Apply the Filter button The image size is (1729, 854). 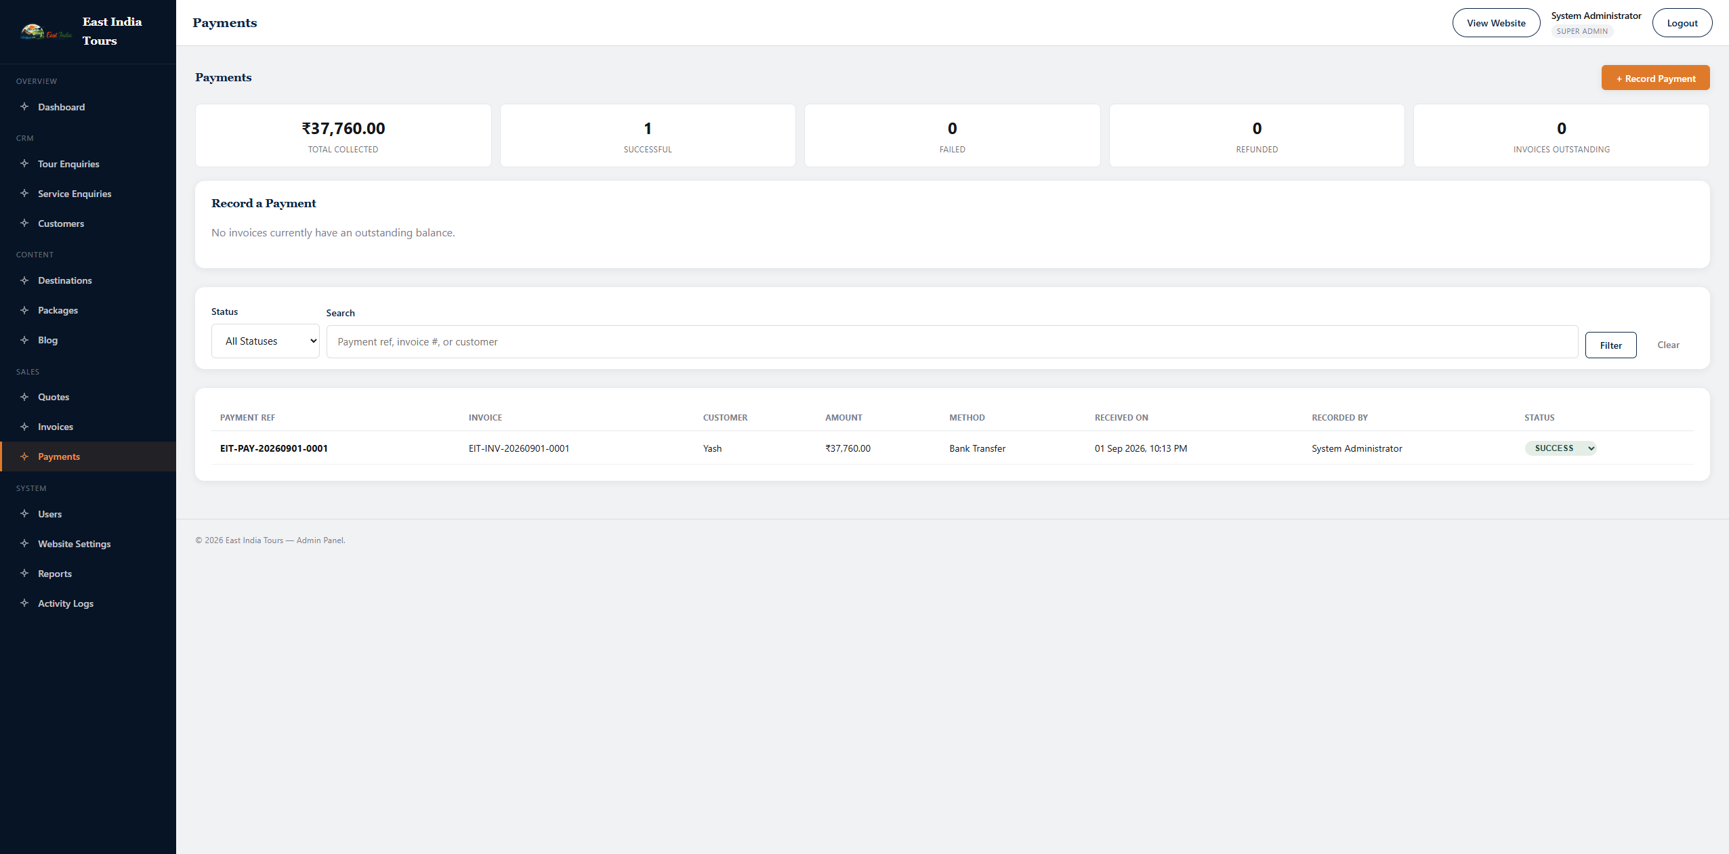(x=1610, y=345)
